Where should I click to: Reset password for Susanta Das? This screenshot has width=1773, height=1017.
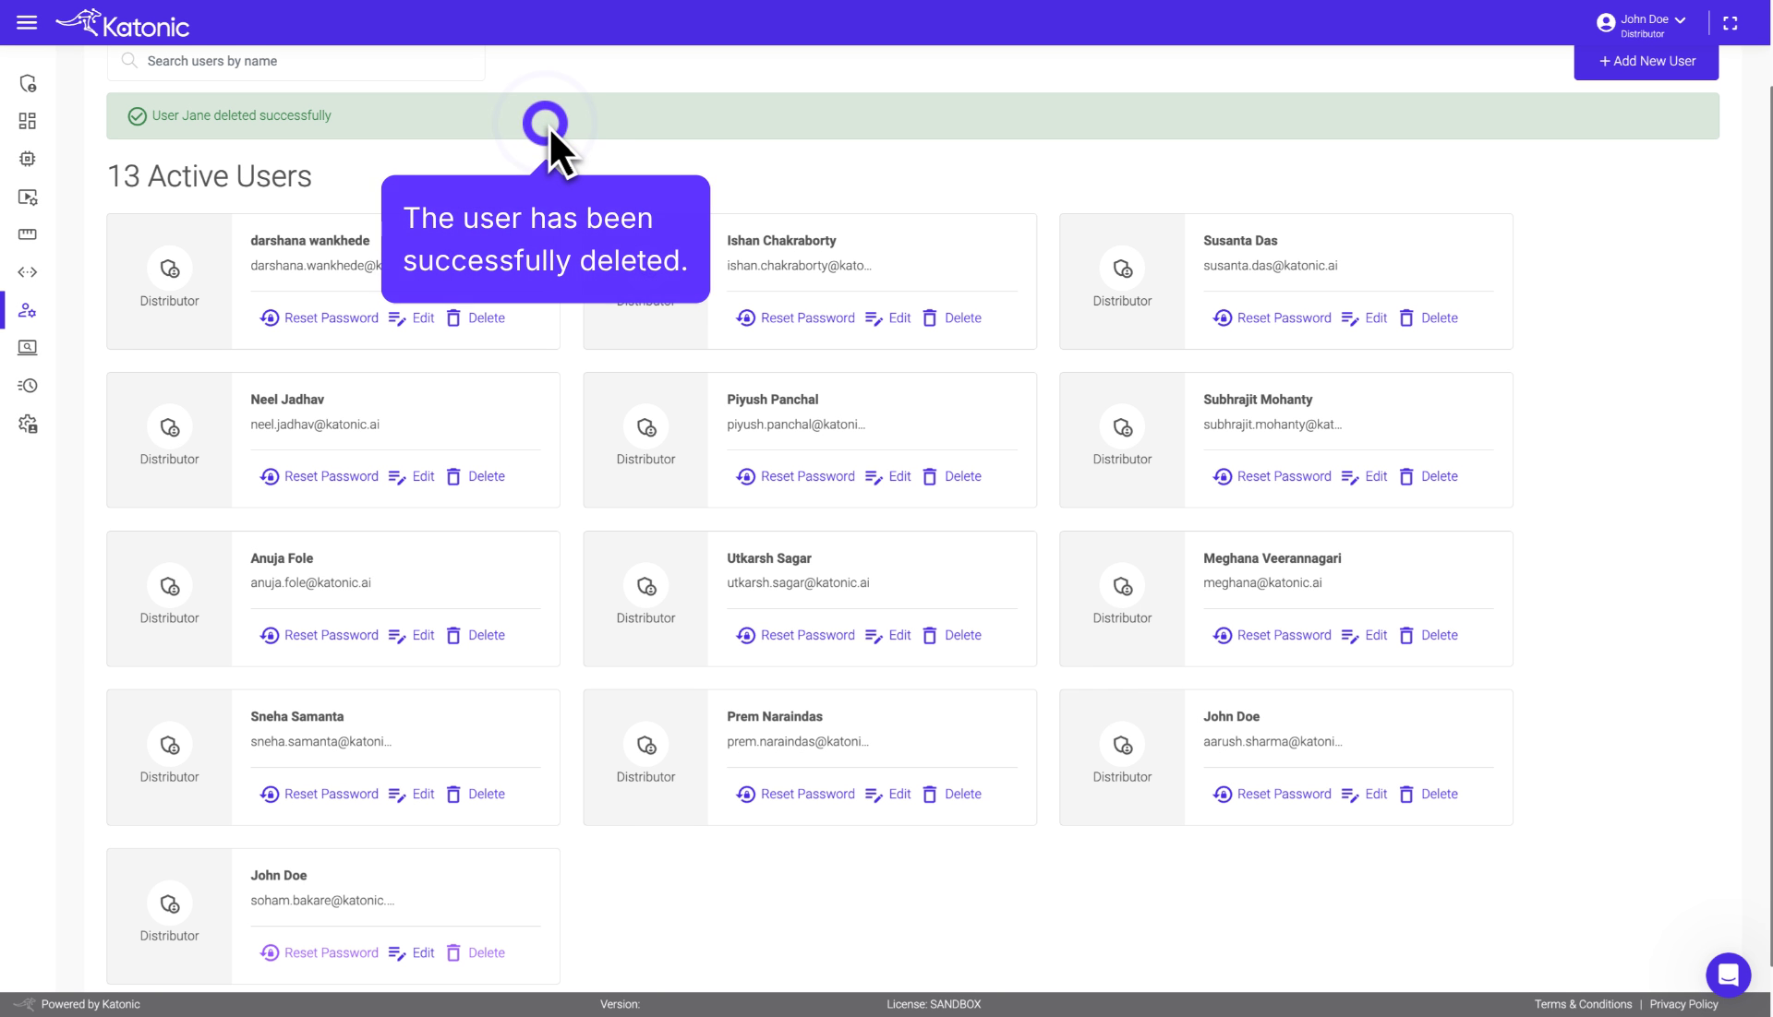point(1284,317)
